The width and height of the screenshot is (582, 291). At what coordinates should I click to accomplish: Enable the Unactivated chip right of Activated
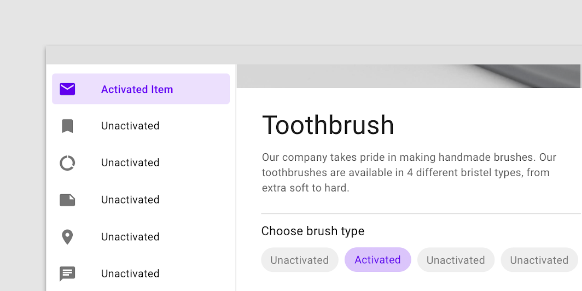[x=456, y=260]
